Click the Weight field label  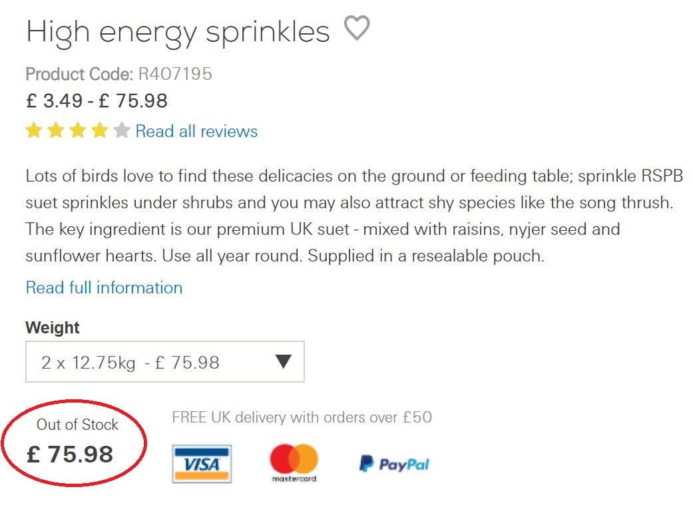pyautogui.click(x=53, y=327)
